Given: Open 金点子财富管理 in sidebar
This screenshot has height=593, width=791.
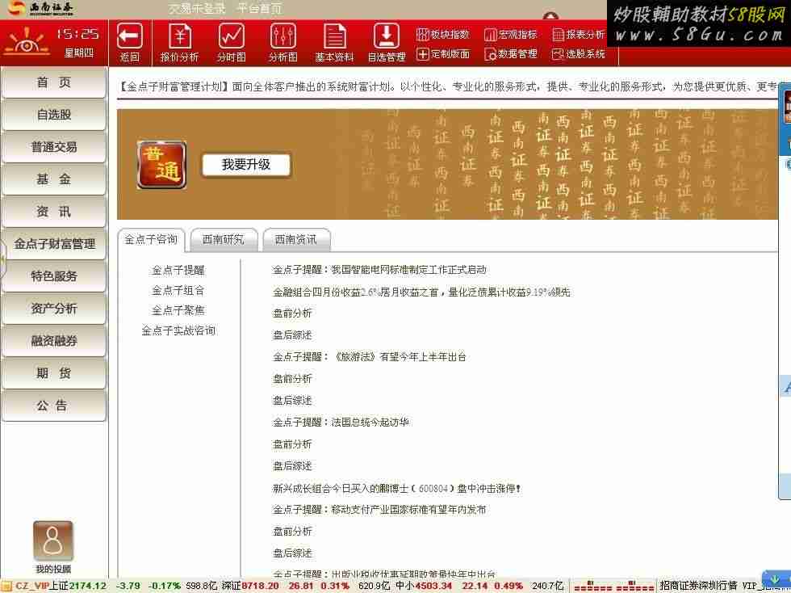Looking at the screenshot, I should click(x=54, y=245).
